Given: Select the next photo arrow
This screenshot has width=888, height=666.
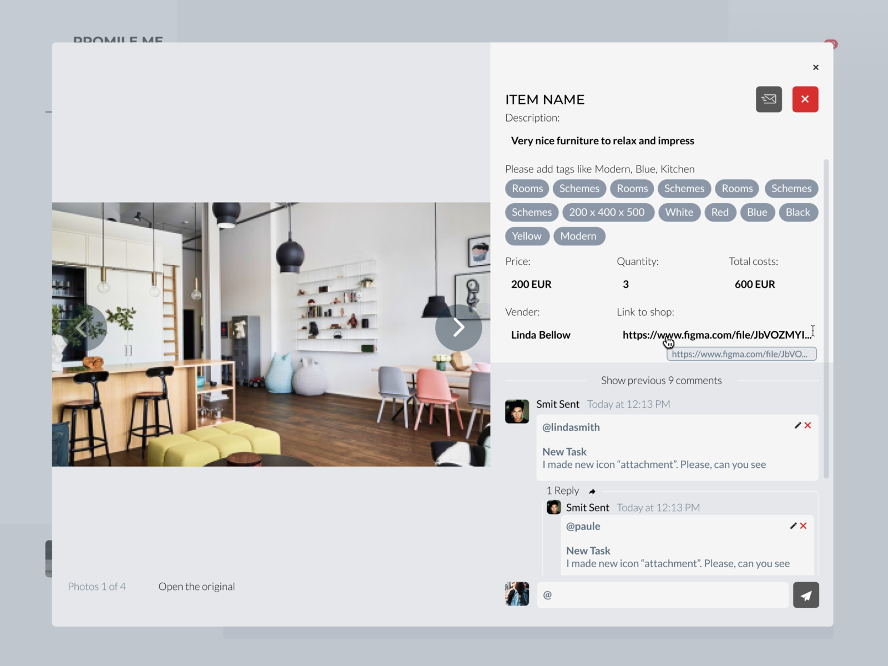Looking at the screenshot, I should click(458, 327).
